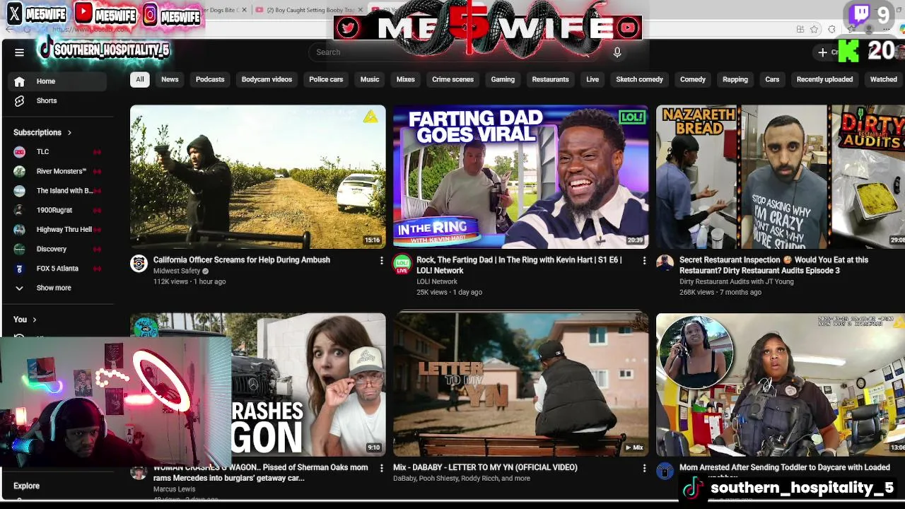Screen dimensions: 905x509
Task: Open options menu for California Officer video
Action: pyautogui.click(x=382, y=261)
